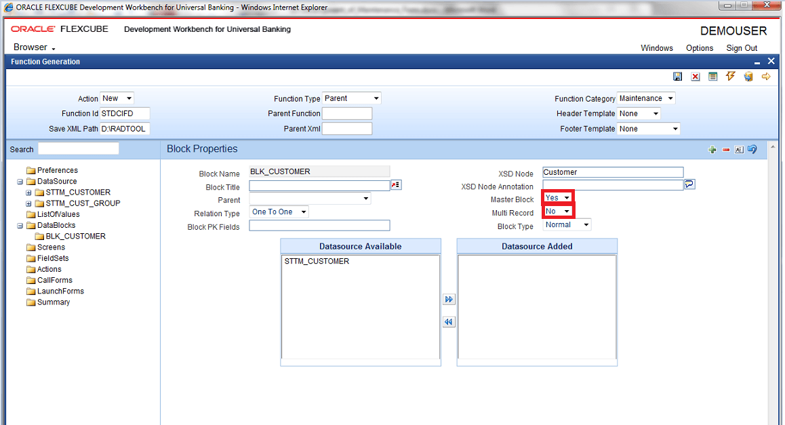Select BLK_CUSTOMER tree node
This screenshot has height=425, width=785.
76,237
